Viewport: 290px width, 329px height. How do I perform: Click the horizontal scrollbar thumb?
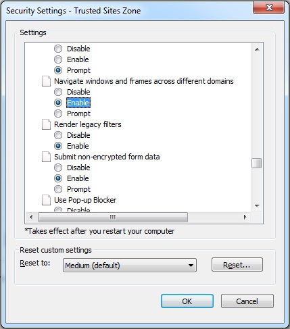coord(113,217)
